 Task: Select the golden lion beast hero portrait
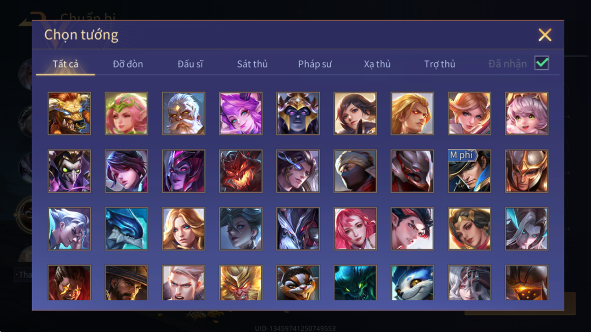(x=69, y=114)
